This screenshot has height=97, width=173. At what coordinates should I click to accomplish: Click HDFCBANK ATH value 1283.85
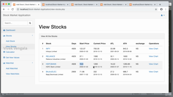[x=127, y=64]
